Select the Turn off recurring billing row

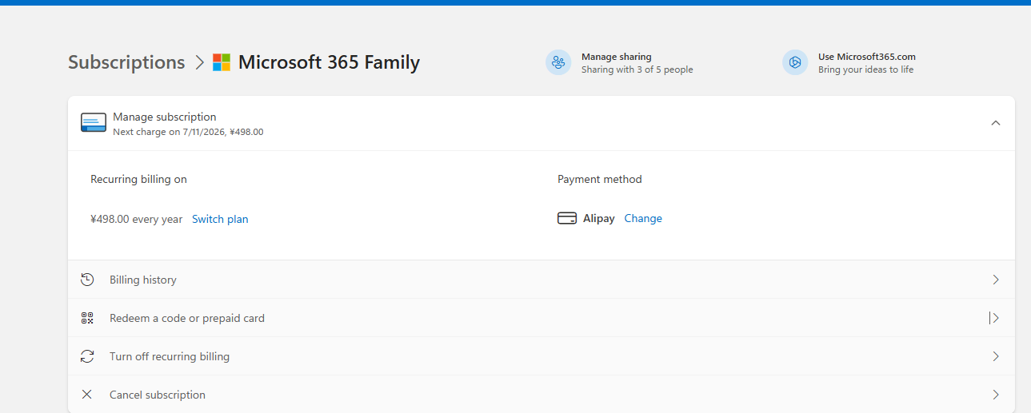coord(170,356)
